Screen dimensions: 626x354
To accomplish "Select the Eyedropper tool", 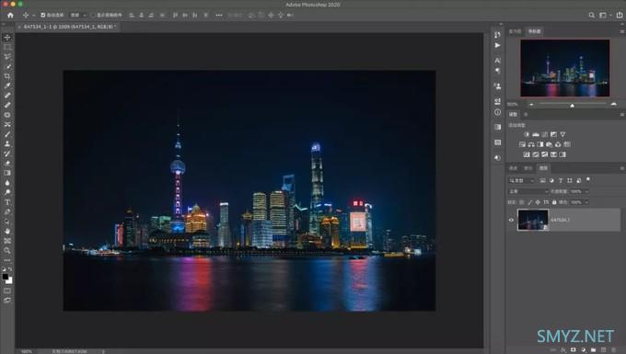I will [x=7, y=86].
